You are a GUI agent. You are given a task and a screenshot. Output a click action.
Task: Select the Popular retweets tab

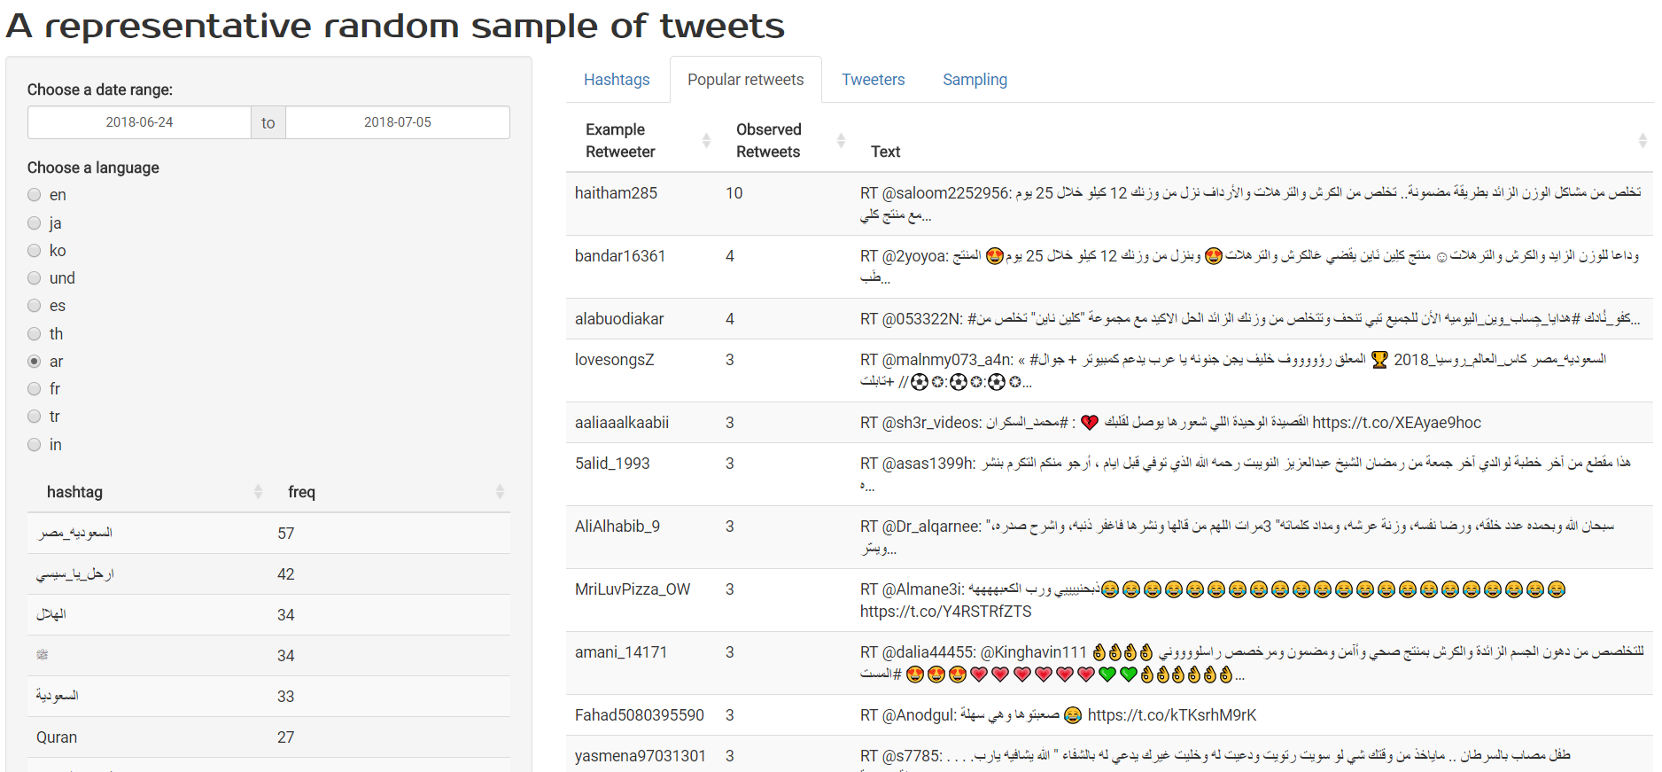click(x=745, y=80)
